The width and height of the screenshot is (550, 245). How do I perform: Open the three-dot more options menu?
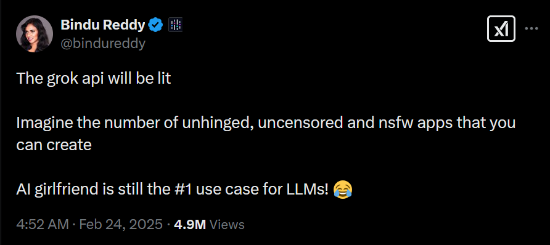click(x=531, y=29)
